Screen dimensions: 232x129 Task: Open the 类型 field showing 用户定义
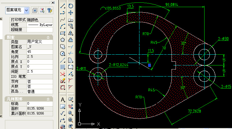(x=40, y=42)
